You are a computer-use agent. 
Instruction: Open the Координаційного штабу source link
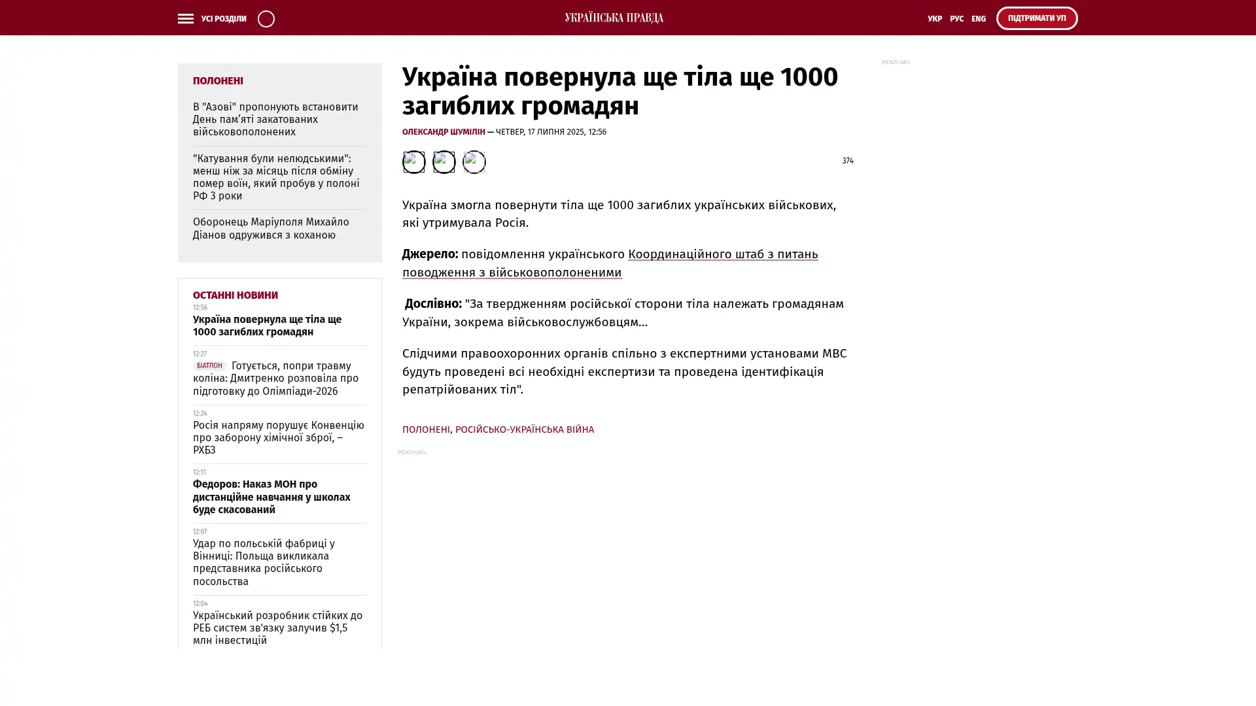[722, 254]
